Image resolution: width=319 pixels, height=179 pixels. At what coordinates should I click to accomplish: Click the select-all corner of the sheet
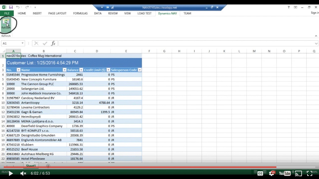click(4, 51)
